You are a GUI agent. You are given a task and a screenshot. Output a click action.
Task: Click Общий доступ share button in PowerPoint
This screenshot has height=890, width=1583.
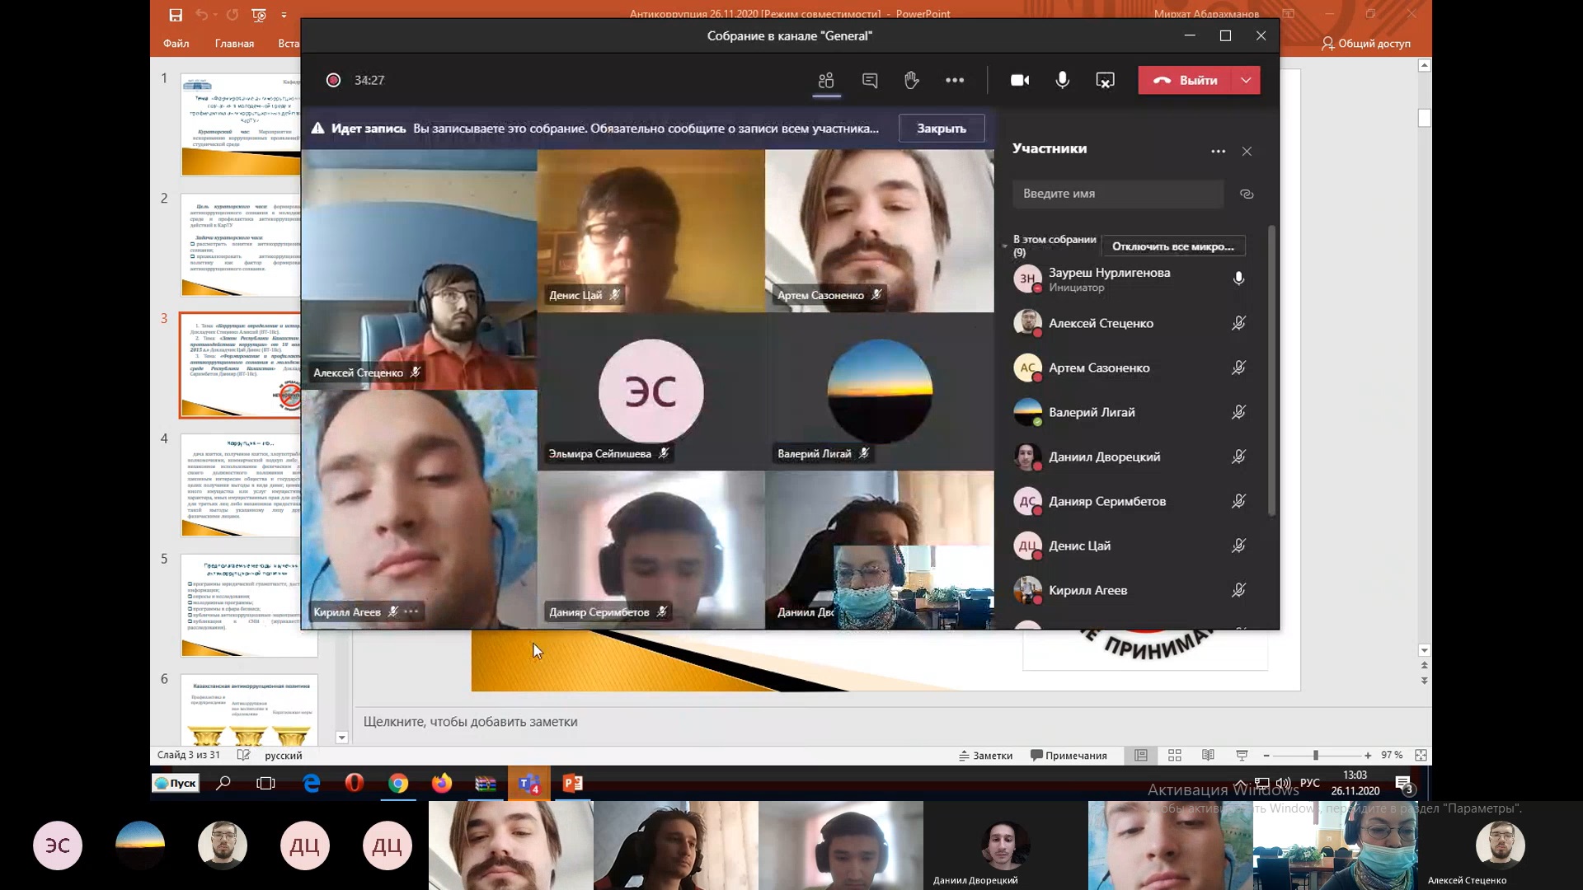click(1366, 44)
